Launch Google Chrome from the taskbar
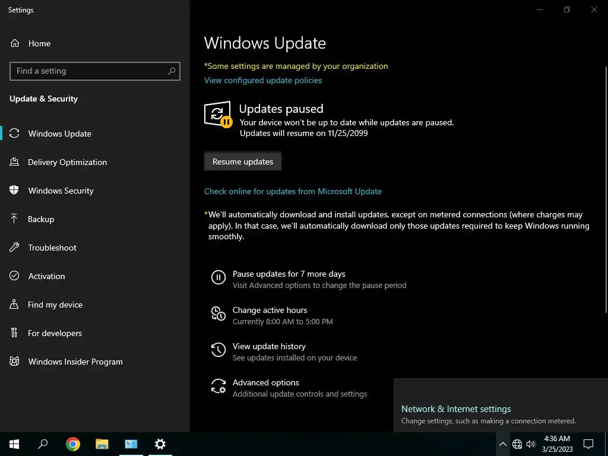The height and width of the screenshot is (456, 608). click(73, 444)
